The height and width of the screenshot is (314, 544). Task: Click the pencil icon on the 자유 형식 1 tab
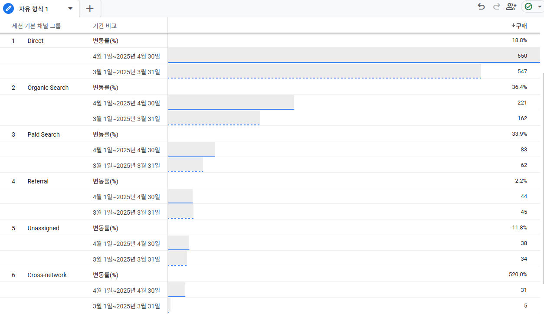tap(9, 9)
